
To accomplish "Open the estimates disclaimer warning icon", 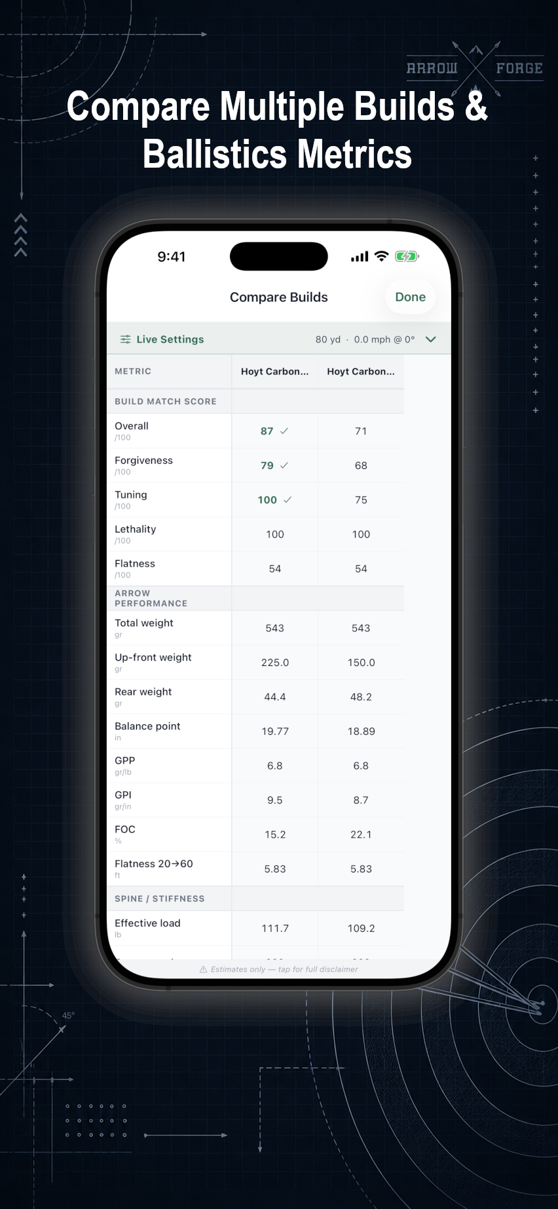I will pyautogui.click(x=204, y=969).
